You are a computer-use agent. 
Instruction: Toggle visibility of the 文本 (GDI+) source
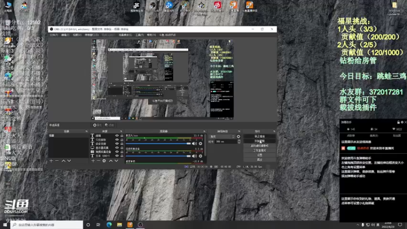[117, 156]
